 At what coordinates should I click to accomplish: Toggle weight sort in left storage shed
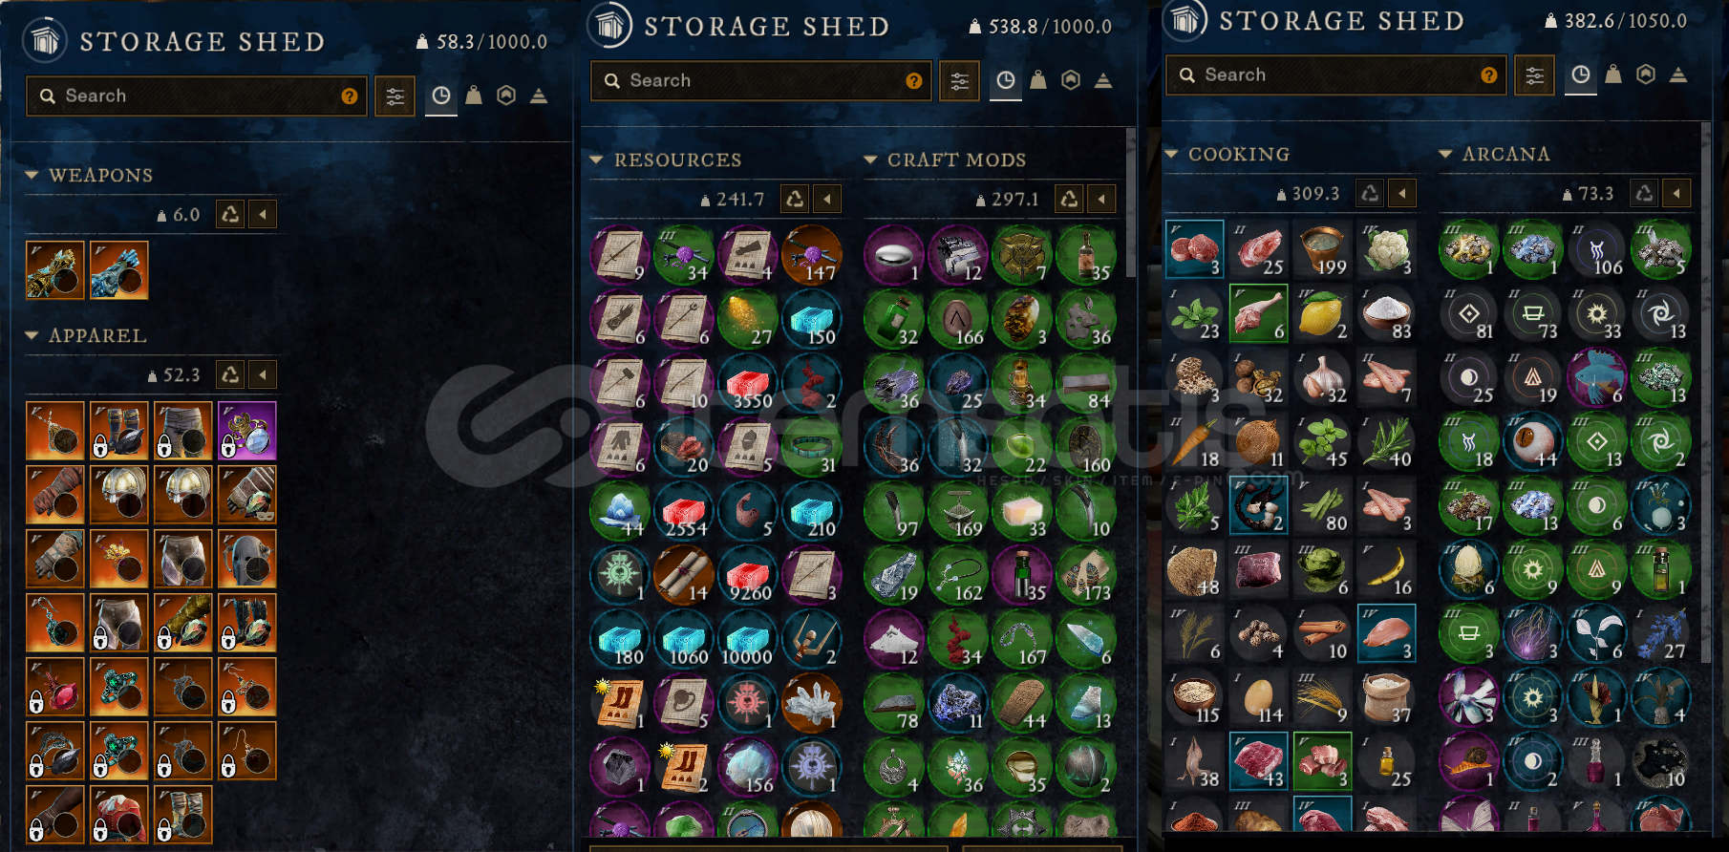click(474, 96)
